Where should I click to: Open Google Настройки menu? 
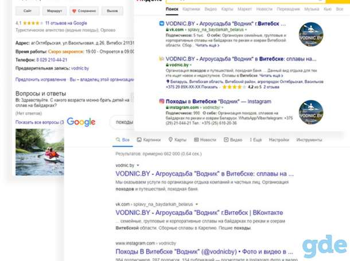279,140
